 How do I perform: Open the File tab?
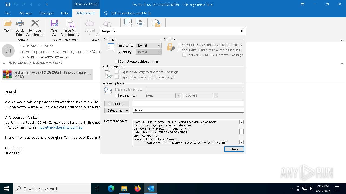coord(8,13)
